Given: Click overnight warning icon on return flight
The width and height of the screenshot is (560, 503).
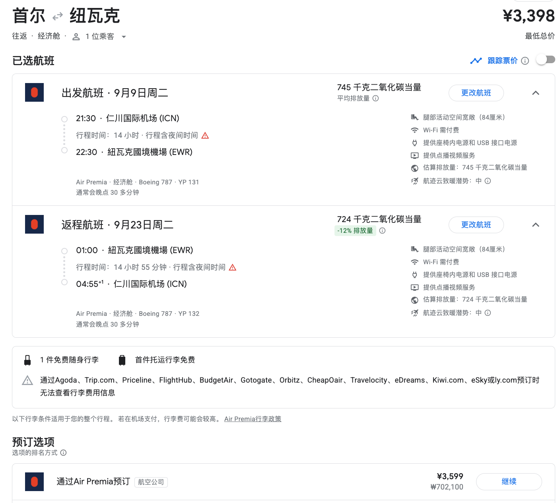Looking at the screenshot, I should pos(233,268).
